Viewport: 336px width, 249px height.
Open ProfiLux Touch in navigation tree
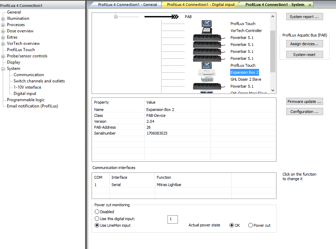(x=21, y=50)
